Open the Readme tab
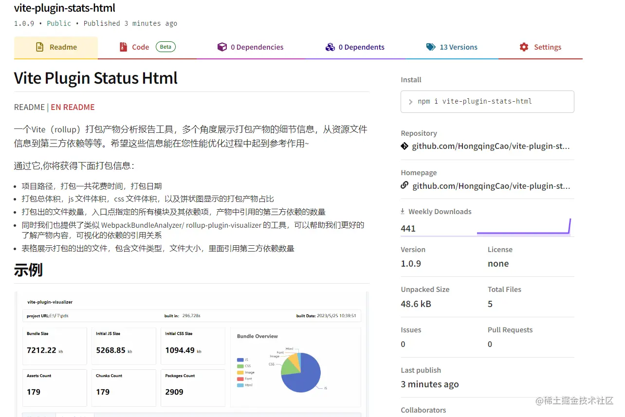Image resolution: width=625 pixels, height=417 pixels. pyautogui.click(x=56, y=47)
